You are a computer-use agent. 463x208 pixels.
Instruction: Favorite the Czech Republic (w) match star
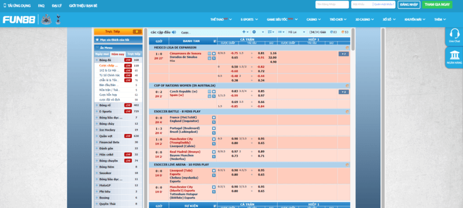pyautogui.click(x=214, y=92)
